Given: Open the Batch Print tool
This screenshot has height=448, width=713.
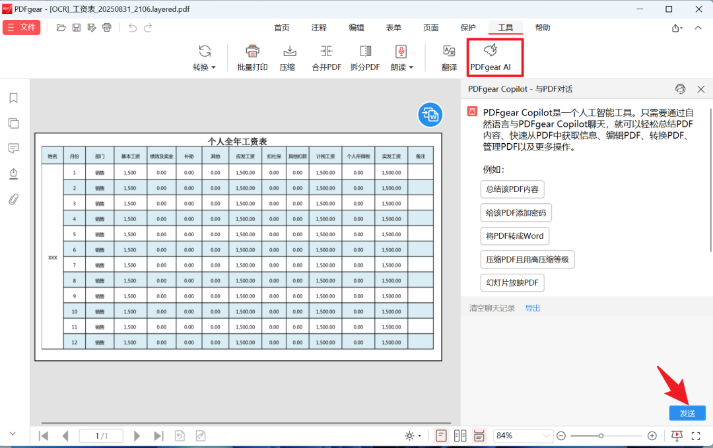Looking at the screenshot, I should pos(252,58).
